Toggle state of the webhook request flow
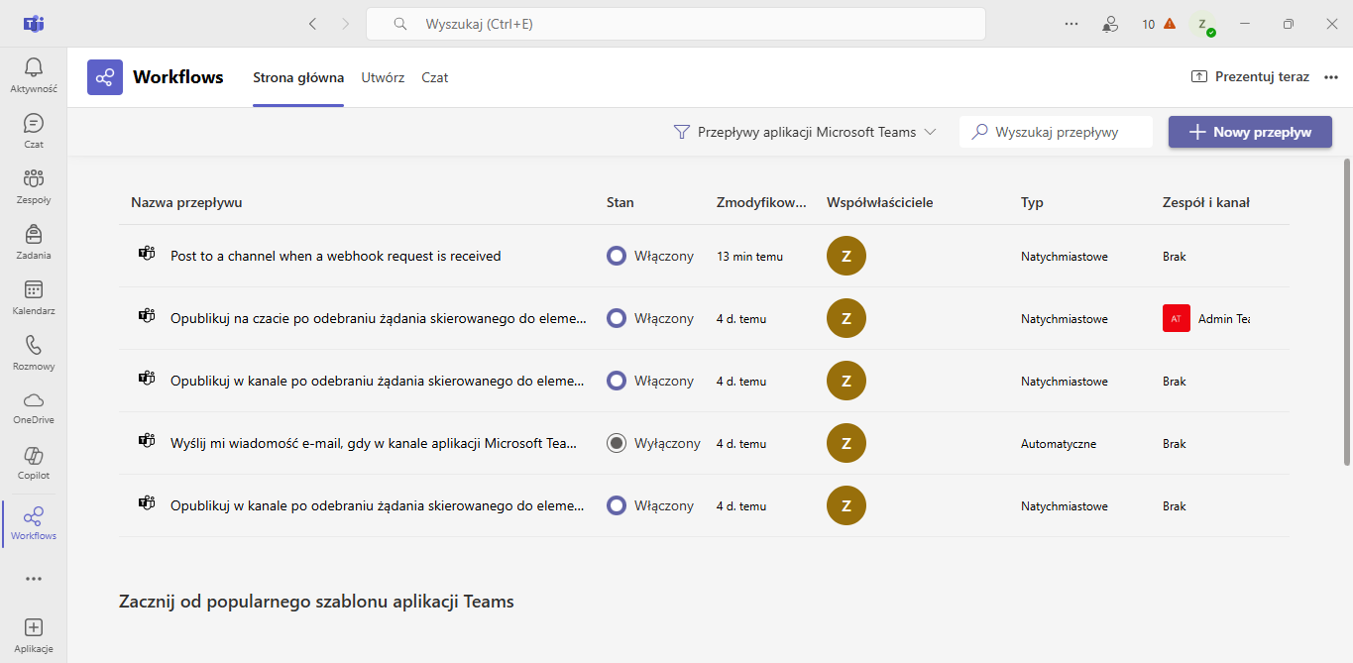This screenshot has width=1353, height=663. [617, 256]
